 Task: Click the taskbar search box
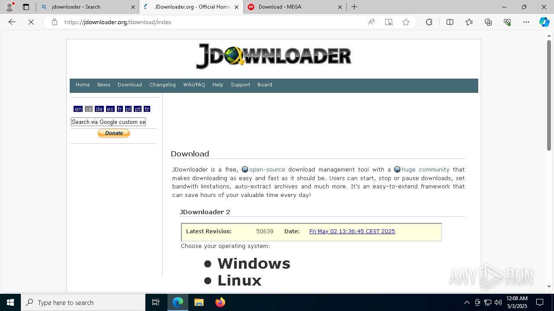pos(83,302)
